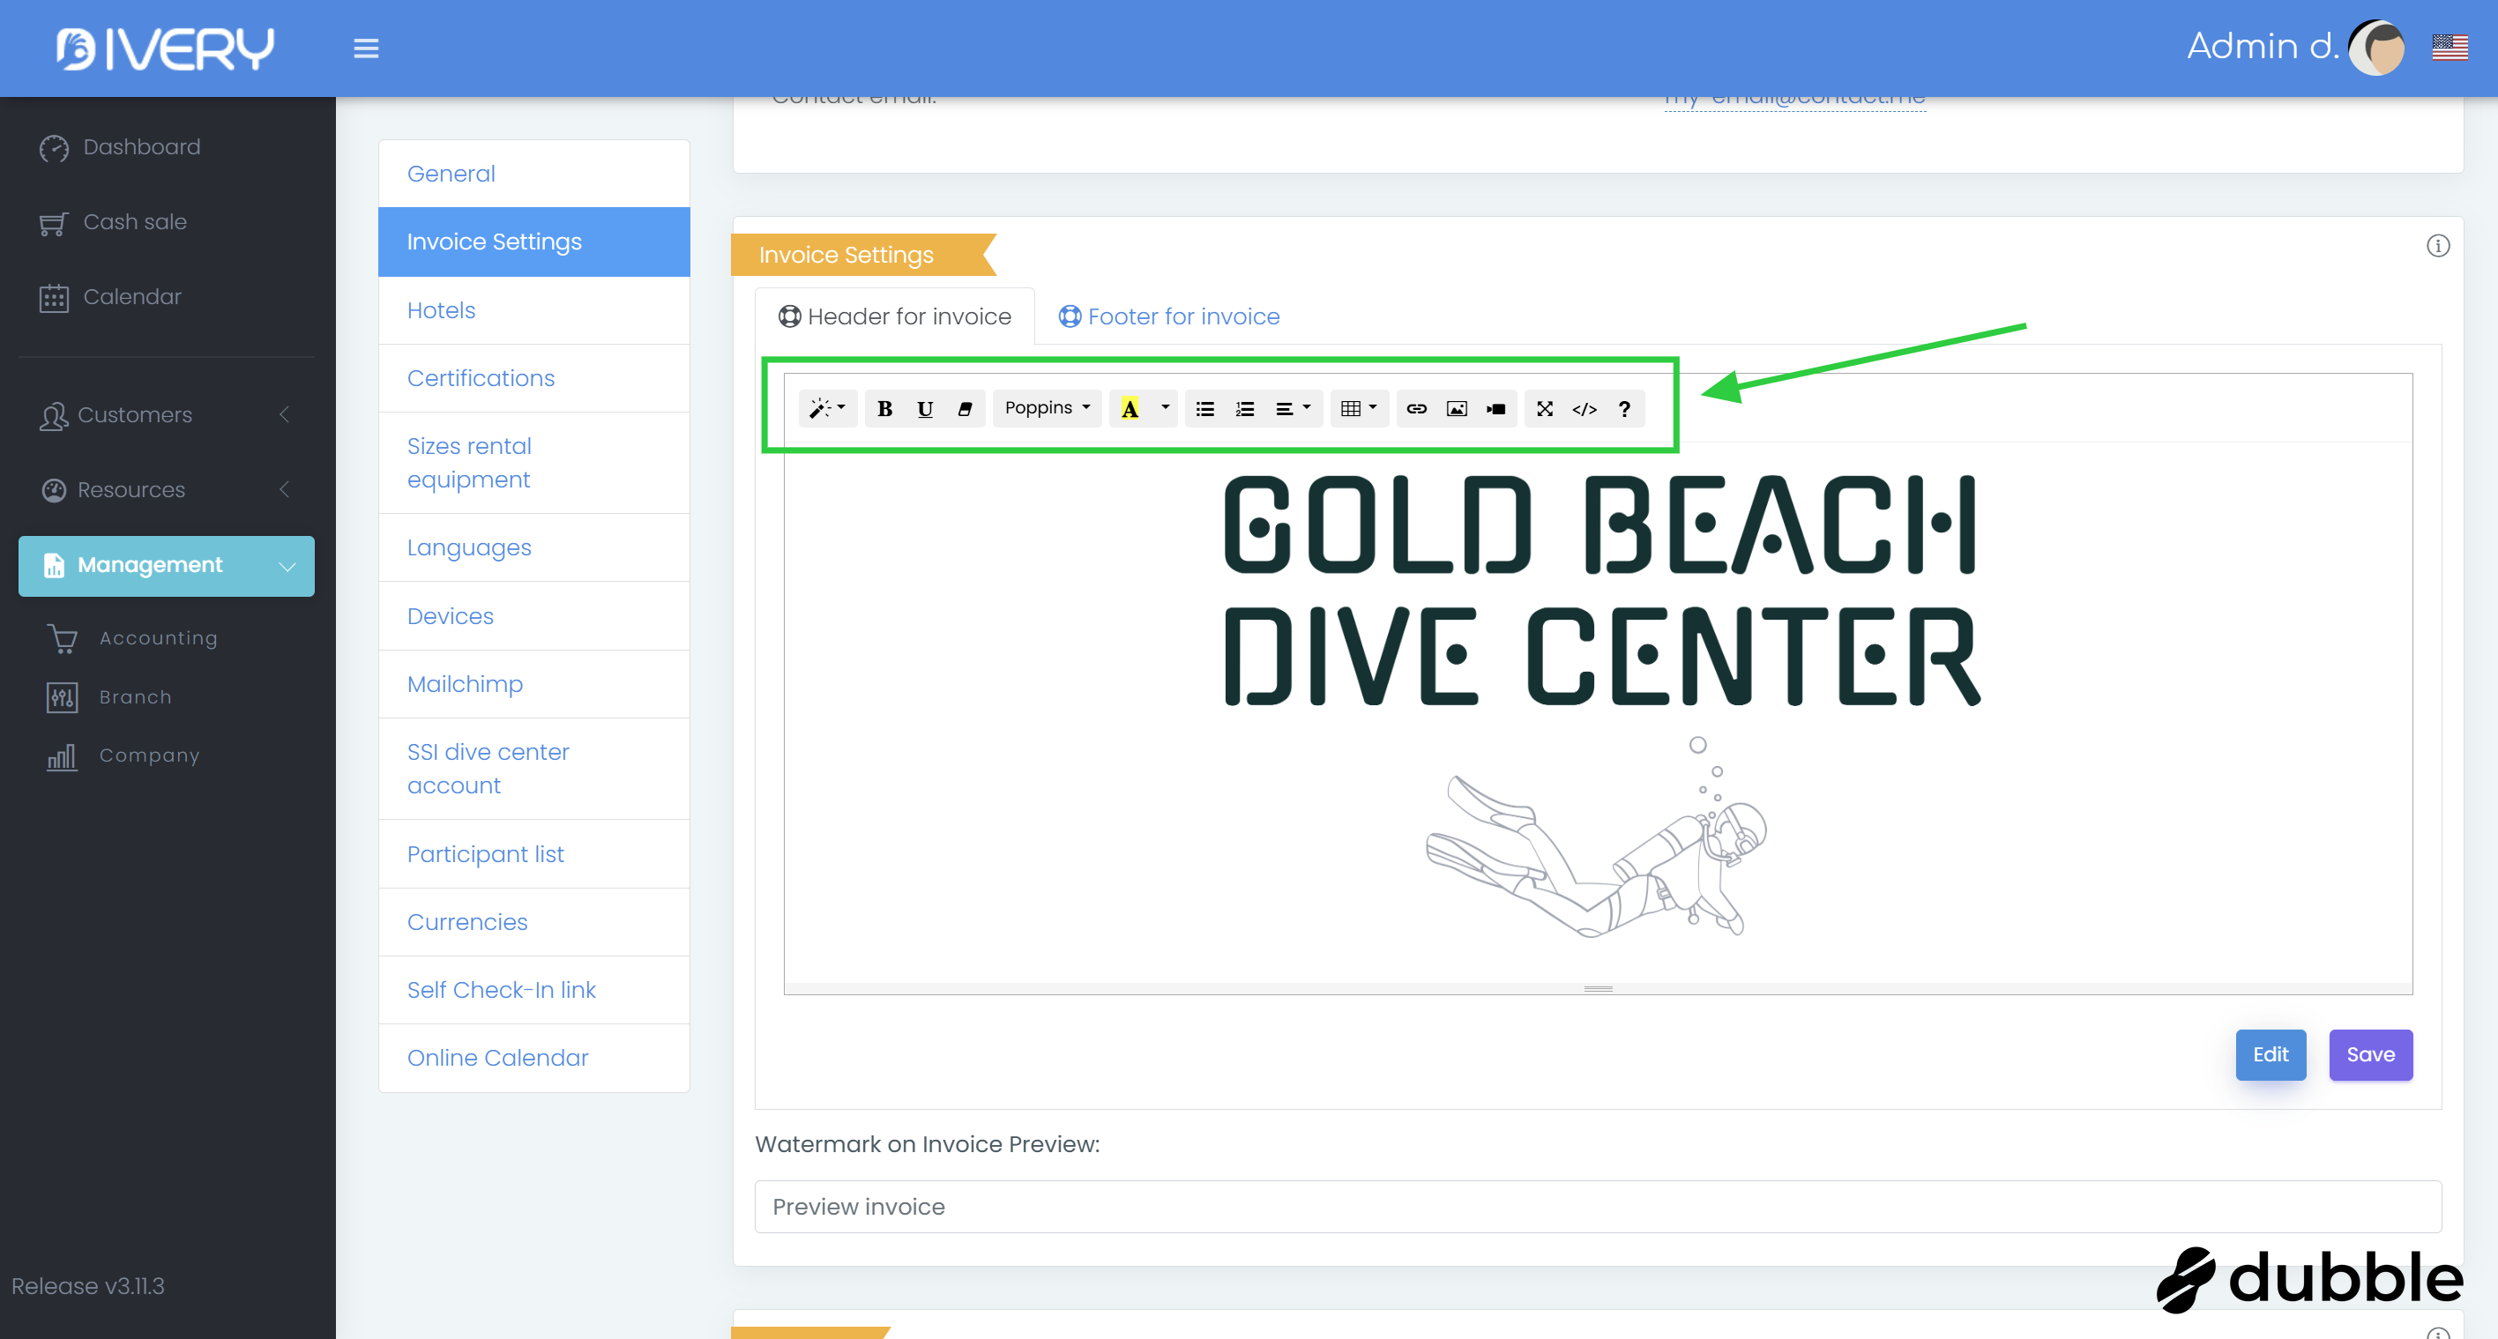Insert a link with chain icon
This screenshot has height=1339, width=2498.
point(1416,408)
